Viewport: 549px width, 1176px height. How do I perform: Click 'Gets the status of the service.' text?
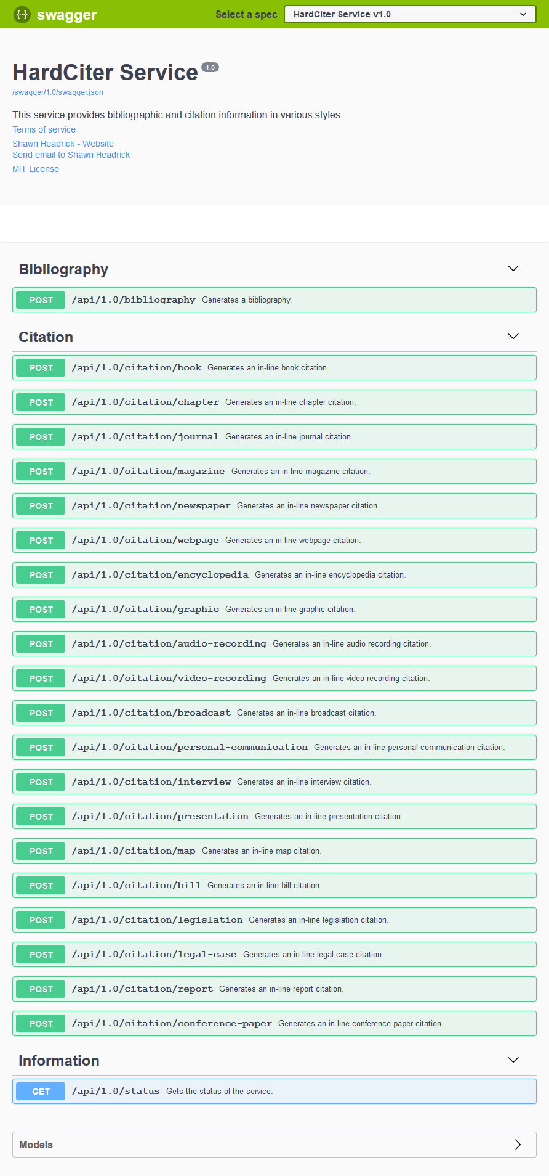[x=220, y=1092]
